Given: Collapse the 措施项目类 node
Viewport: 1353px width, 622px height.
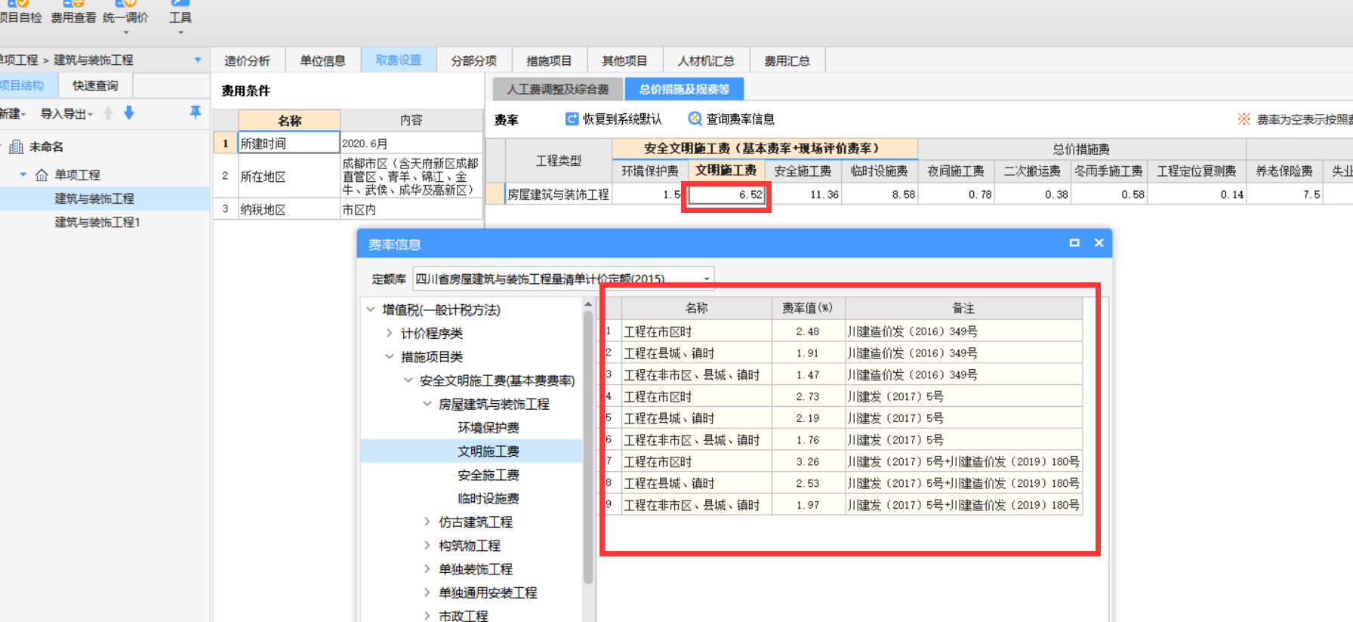Looking at the screenshot, I should pyautogui.click(x=390, y=356).
